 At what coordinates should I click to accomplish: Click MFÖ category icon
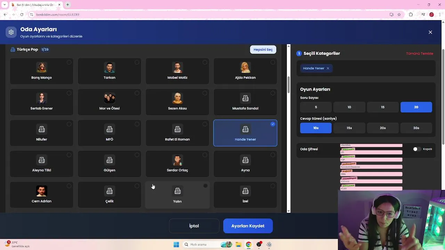coord(110,129)
